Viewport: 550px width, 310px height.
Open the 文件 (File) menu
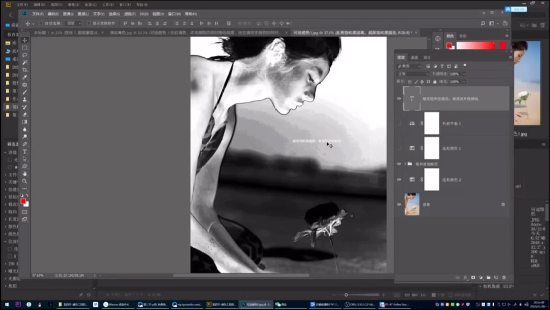pos(37,13)
